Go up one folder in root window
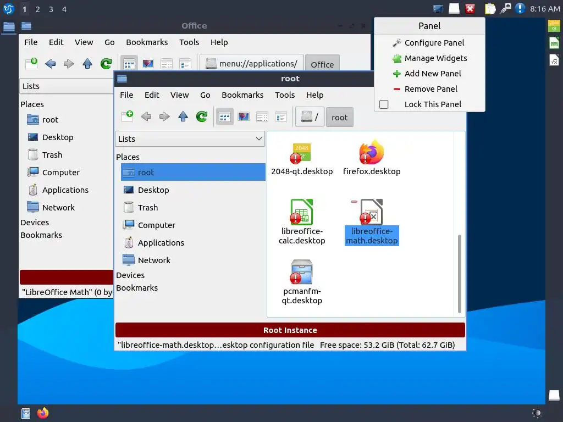Image resolution: width=563 pixels, height=422 pixels. [183, 116]
